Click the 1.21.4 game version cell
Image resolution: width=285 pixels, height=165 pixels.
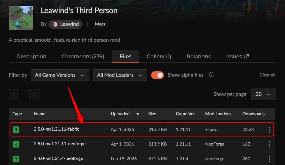[182, 159]
